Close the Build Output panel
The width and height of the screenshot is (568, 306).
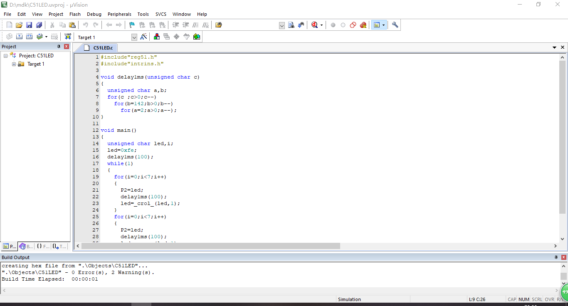(564, 257)
